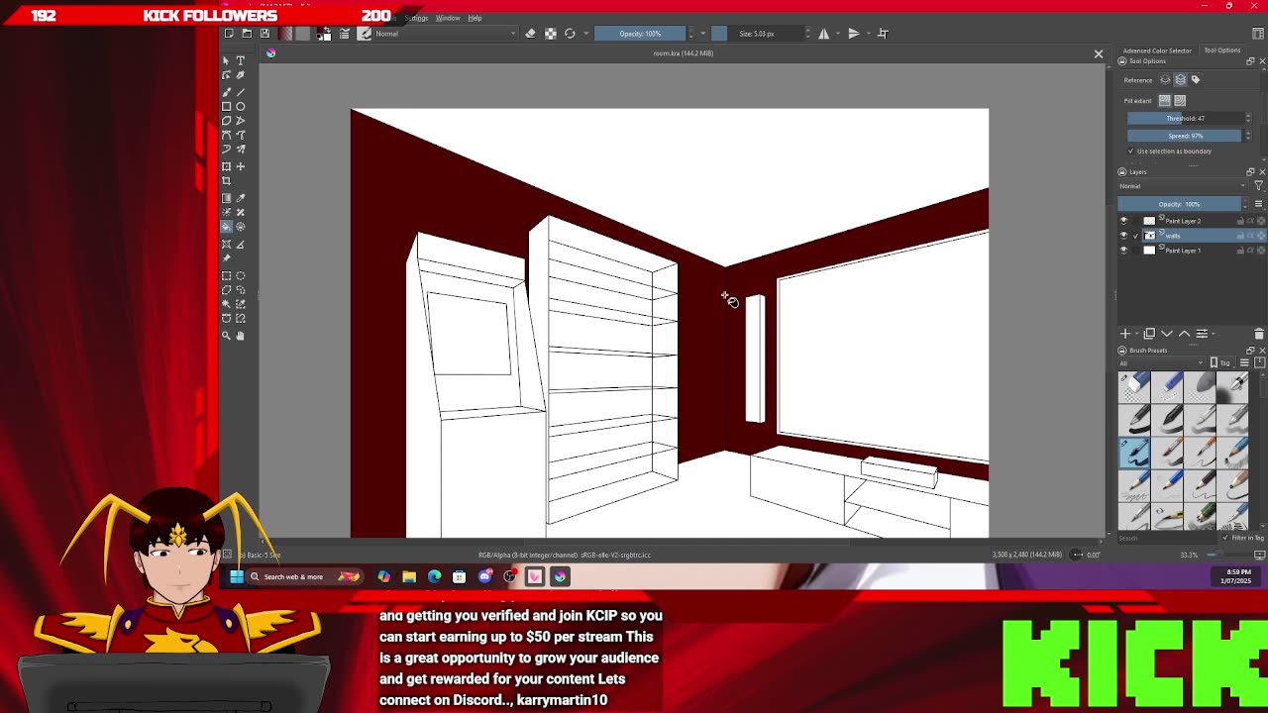Select the Text tool in Krita's toolbox

[240, 61]
